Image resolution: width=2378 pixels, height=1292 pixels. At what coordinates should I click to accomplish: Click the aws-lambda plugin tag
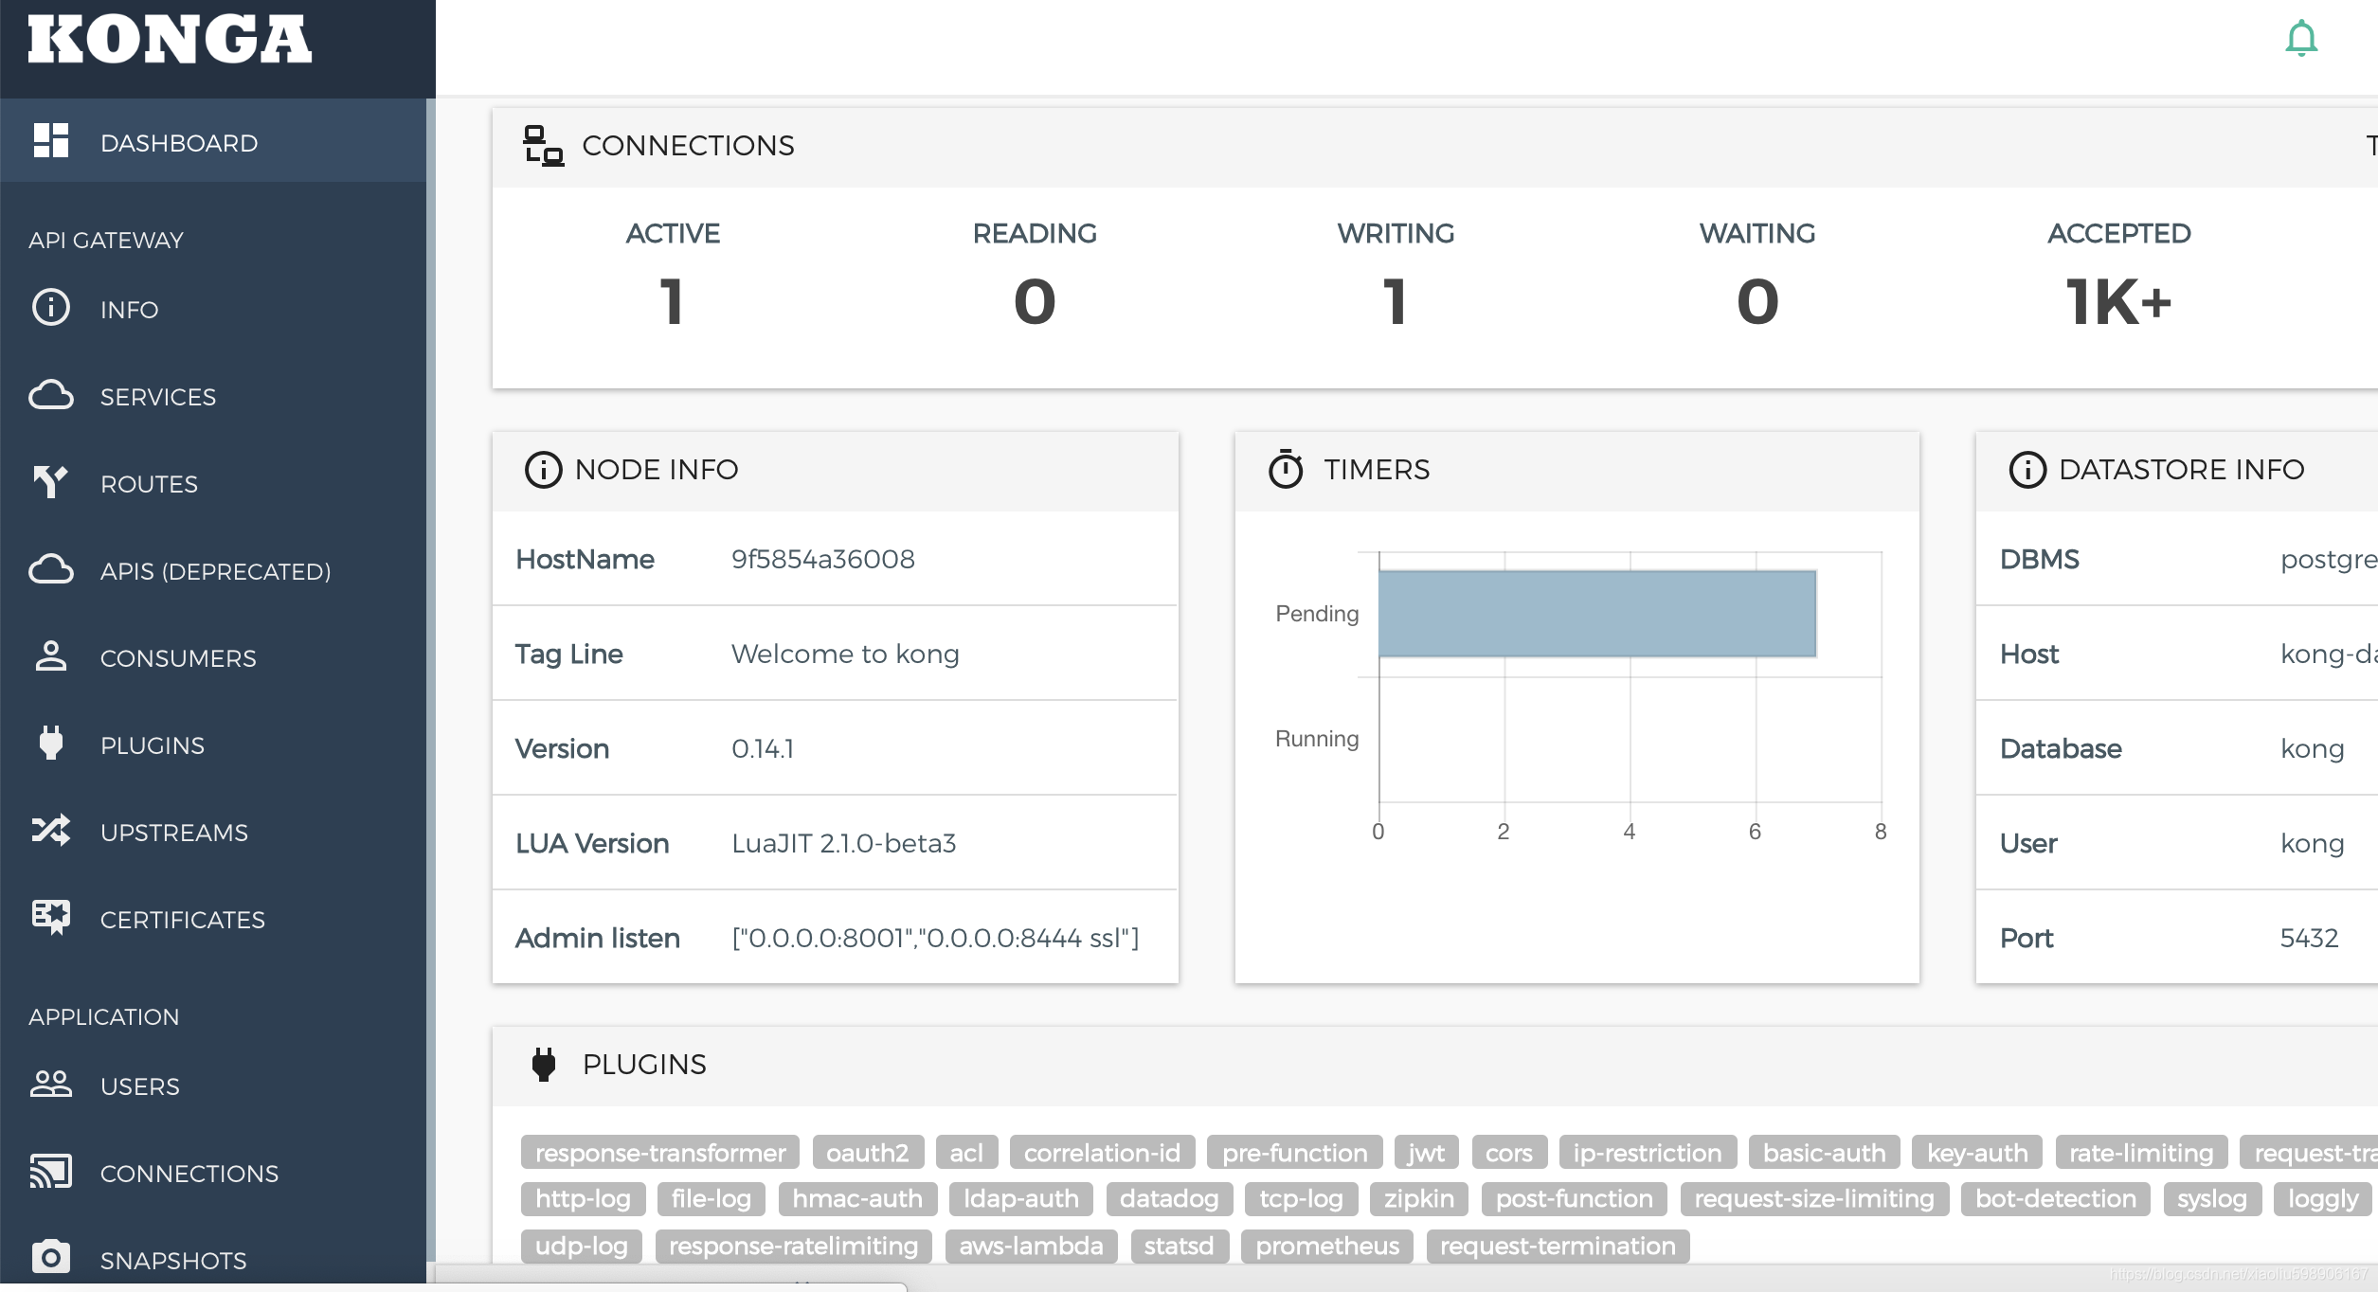coord(1031,1246)
